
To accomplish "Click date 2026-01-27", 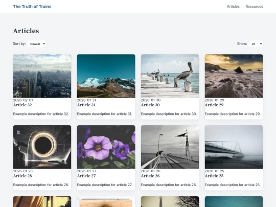I will 86,171.
